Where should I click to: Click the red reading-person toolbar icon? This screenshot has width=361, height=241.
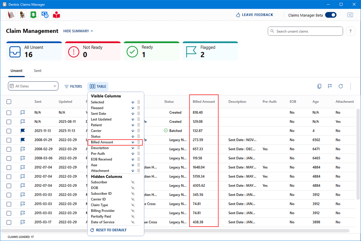[56, 15]
